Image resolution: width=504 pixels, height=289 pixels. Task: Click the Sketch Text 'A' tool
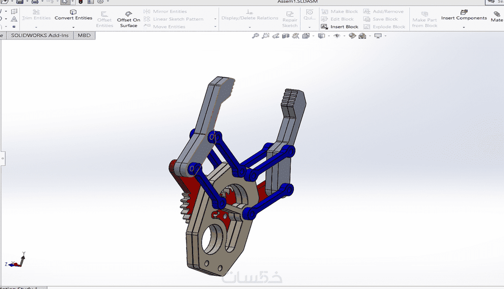14,19
